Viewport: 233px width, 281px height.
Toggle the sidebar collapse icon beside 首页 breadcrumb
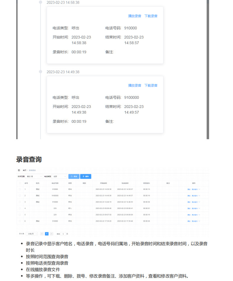[x=19, y=170]
